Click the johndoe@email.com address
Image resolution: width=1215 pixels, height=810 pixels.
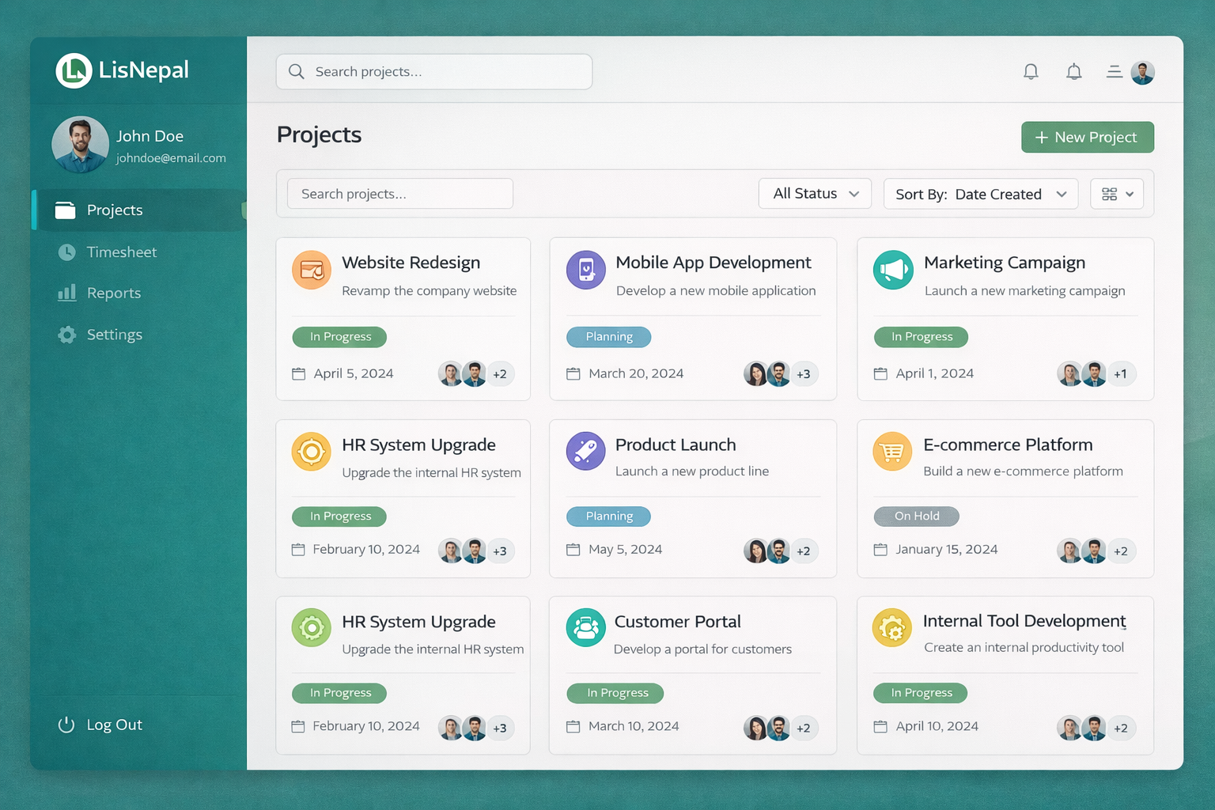171,158
